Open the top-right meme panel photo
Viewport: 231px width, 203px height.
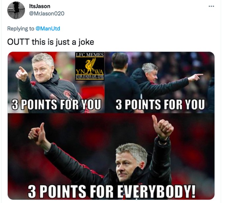tap(159, 82)
